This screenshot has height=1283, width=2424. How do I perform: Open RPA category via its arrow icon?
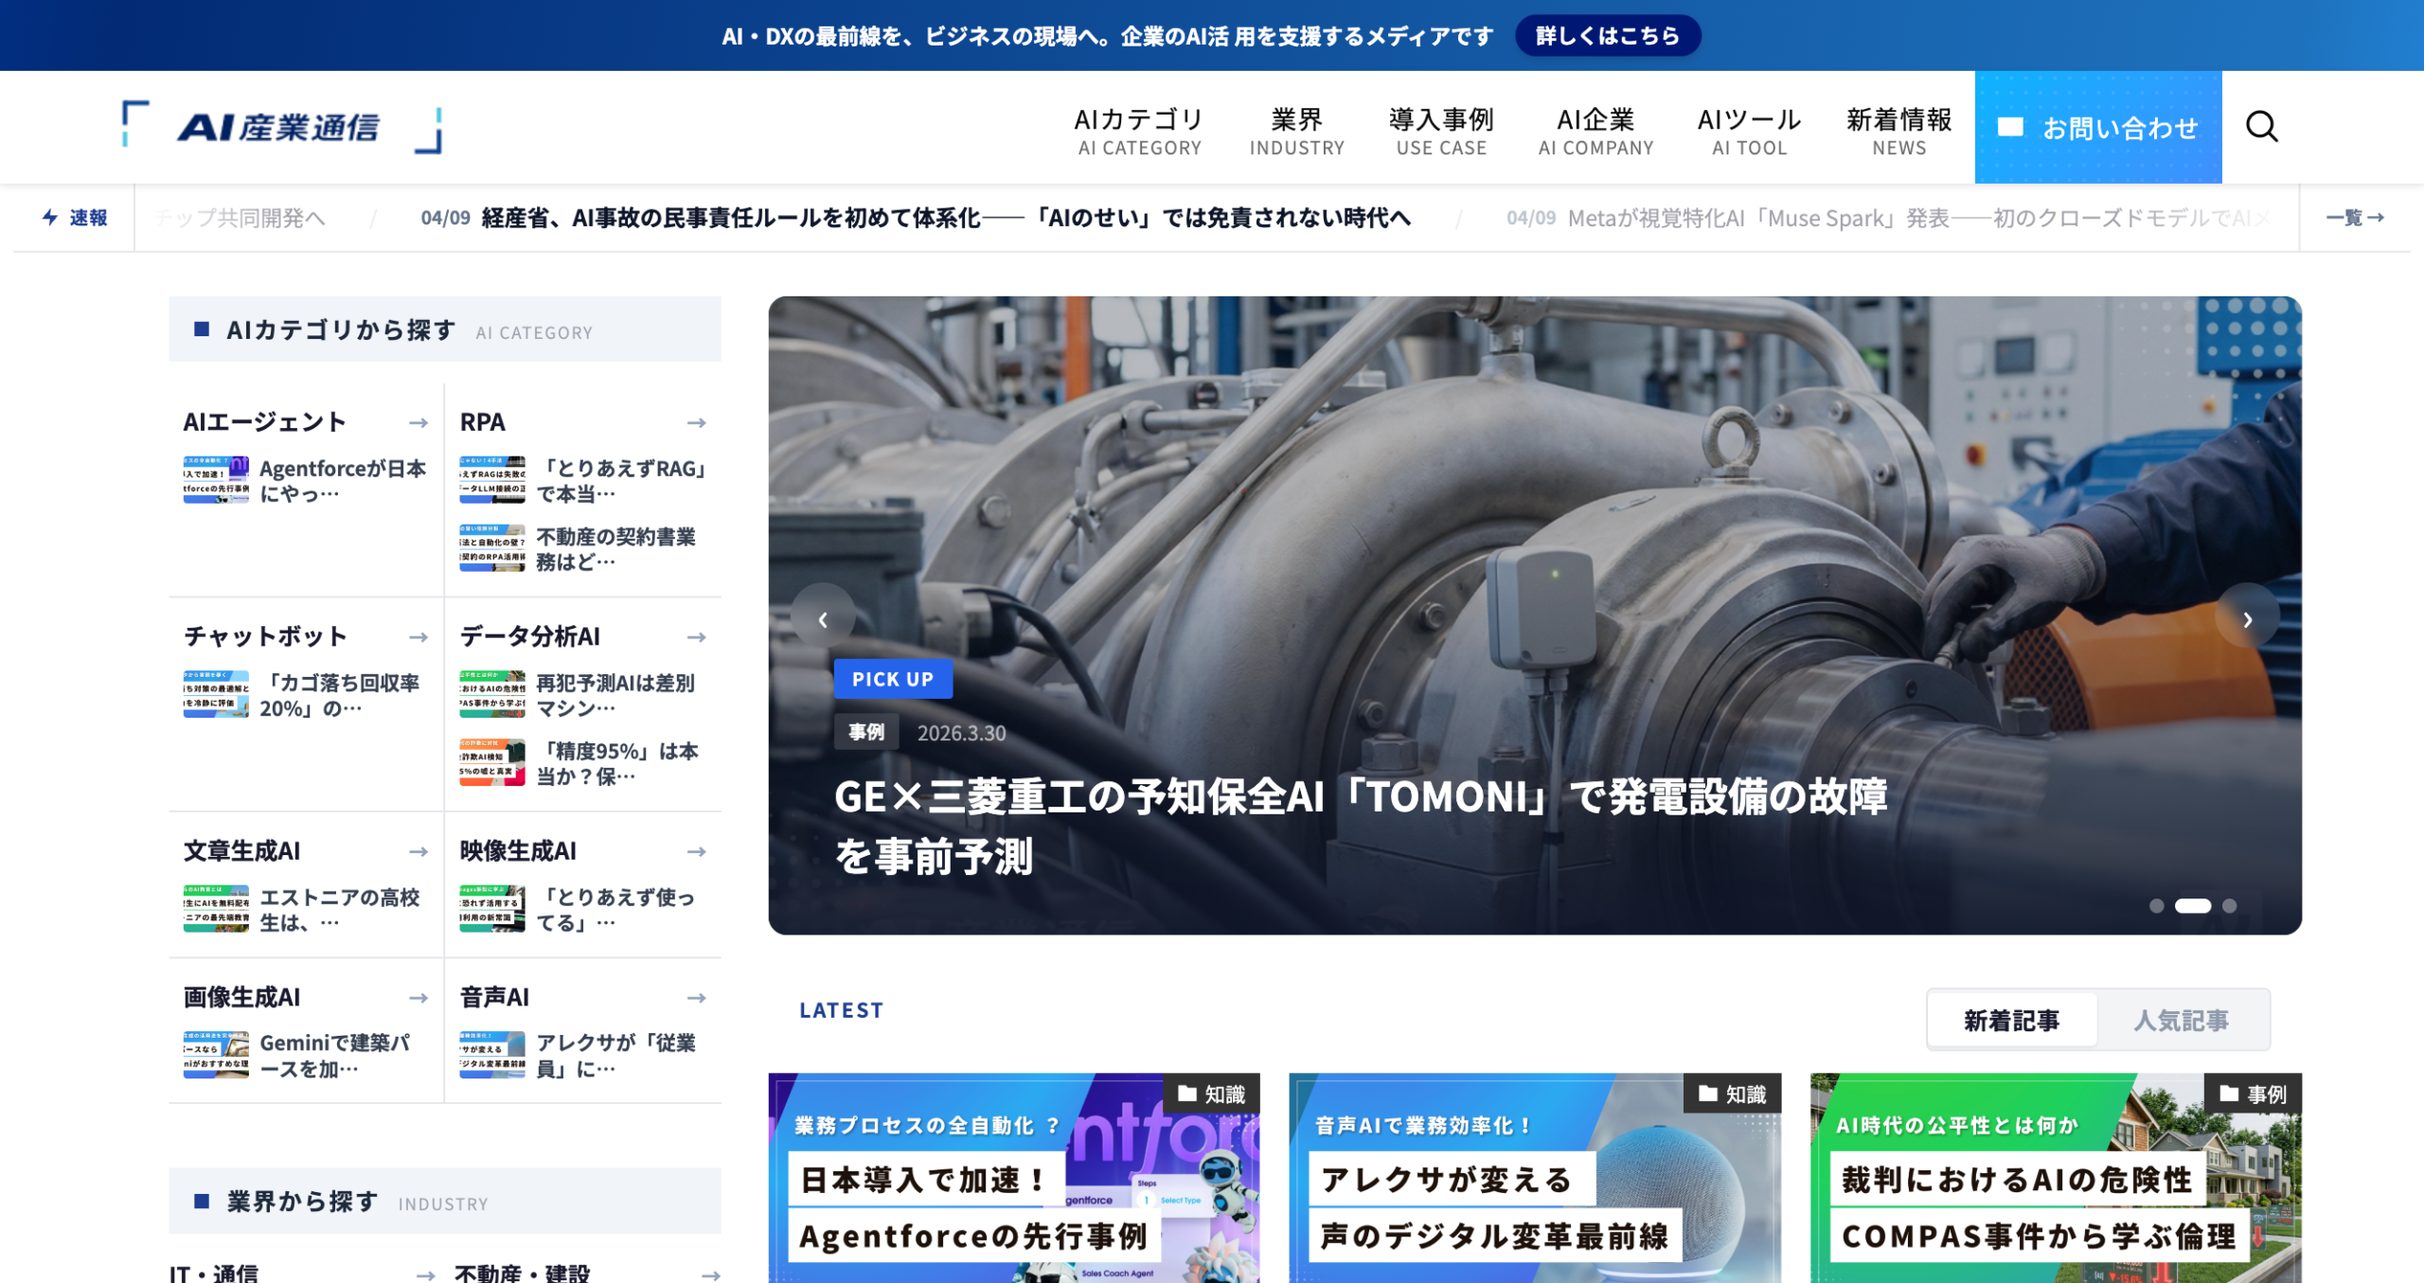point(697,422)
